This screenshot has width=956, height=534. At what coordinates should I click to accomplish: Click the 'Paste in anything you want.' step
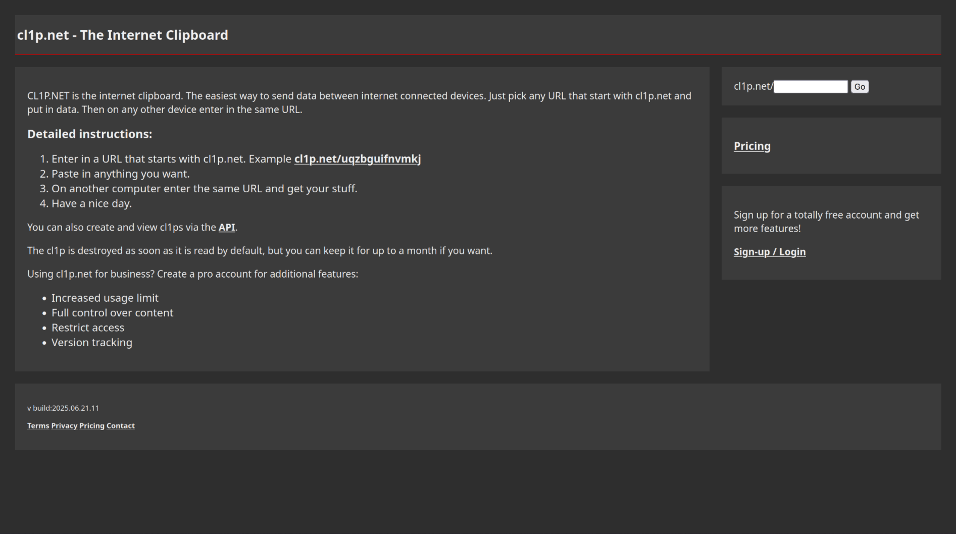pos(120,174)
